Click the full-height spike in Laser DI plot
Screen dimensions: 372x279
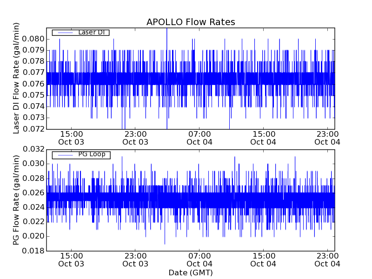pos(167,79)
